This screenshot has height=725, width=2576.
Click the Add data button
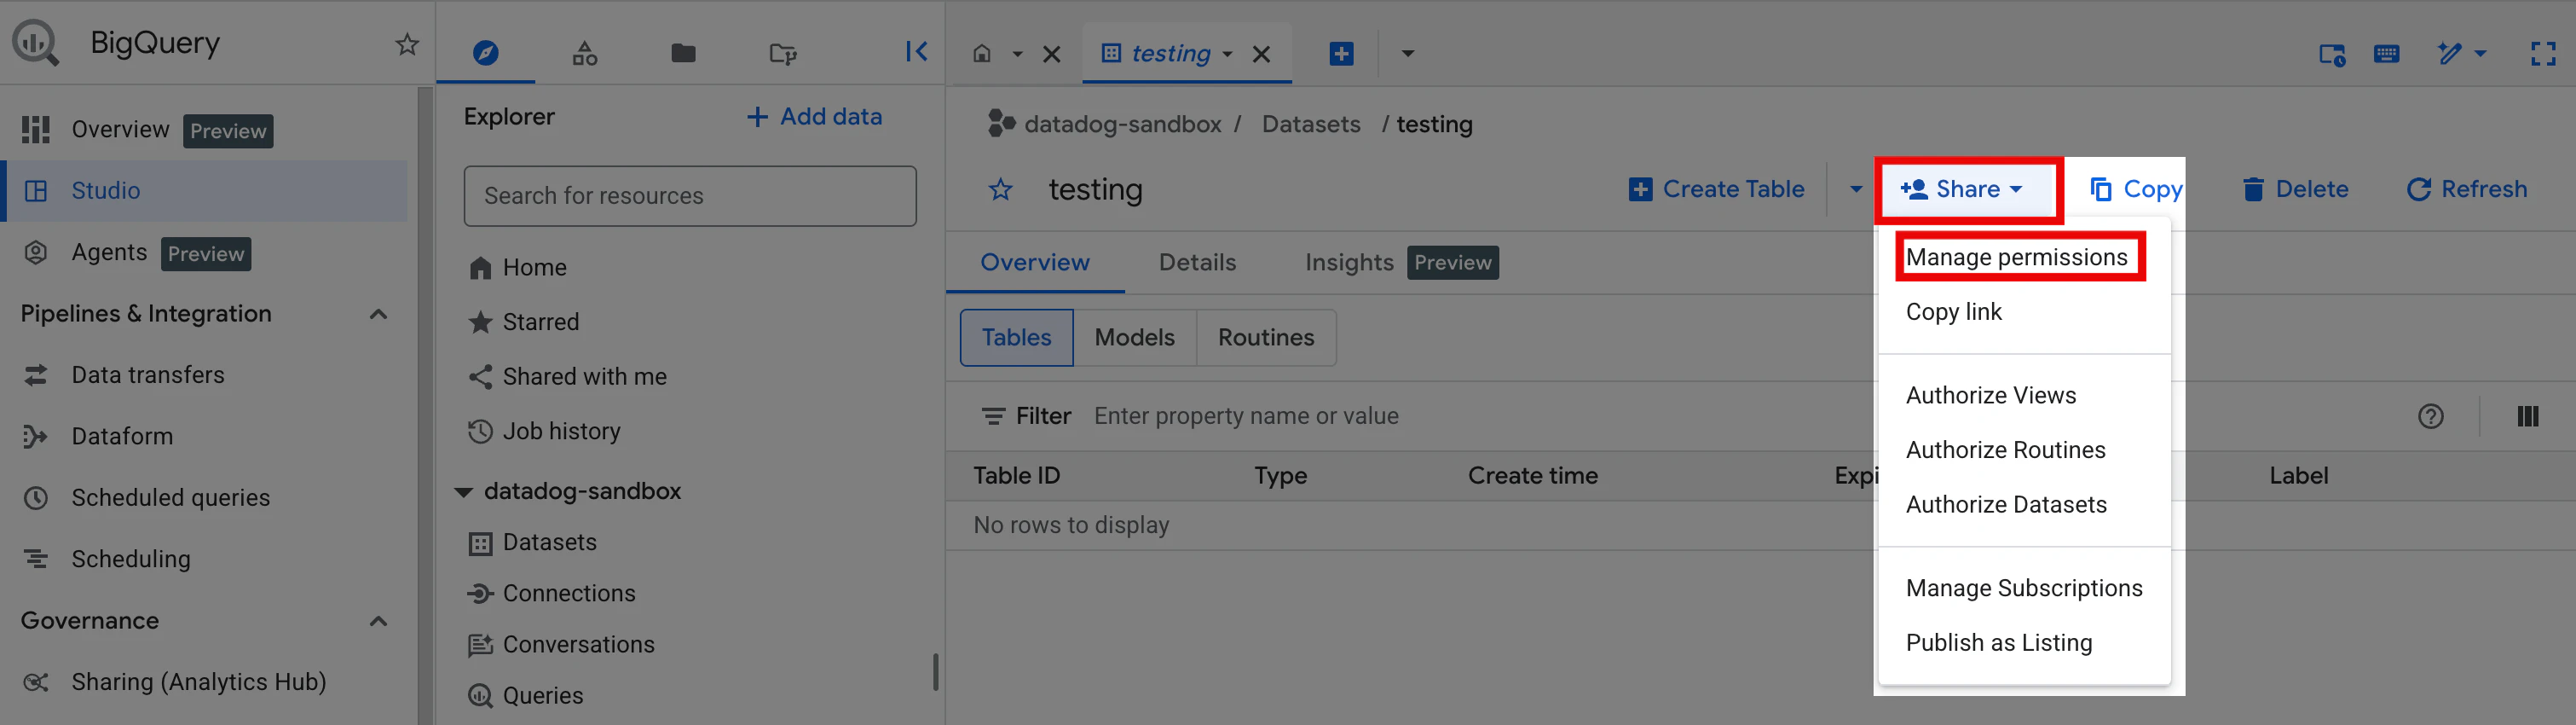click(814, 117)
